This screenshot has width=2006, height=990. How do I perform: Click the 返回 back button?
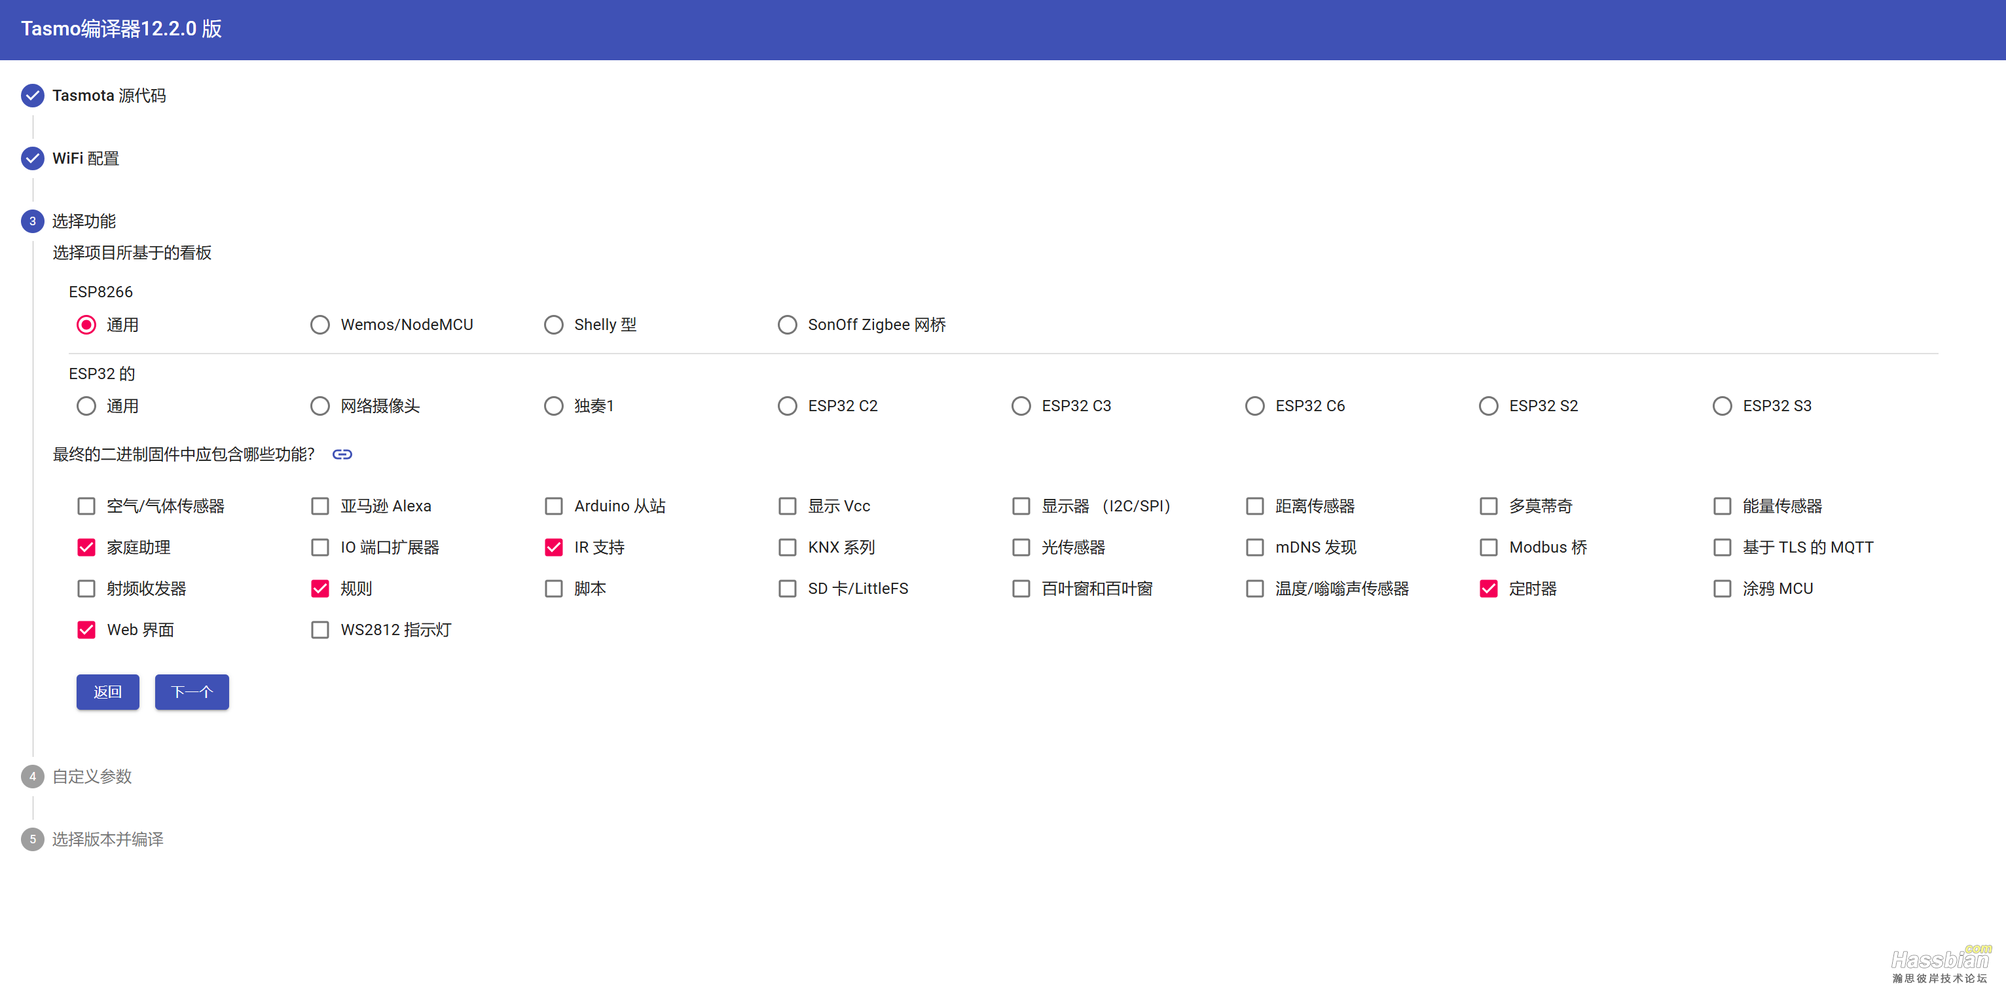pos(107,693)
